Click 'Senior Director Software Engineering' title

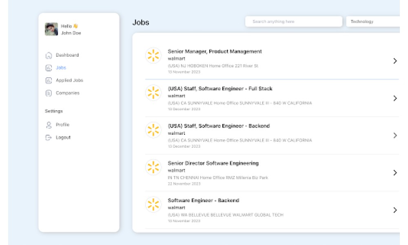pyautogui.click(x=213, y=163)
